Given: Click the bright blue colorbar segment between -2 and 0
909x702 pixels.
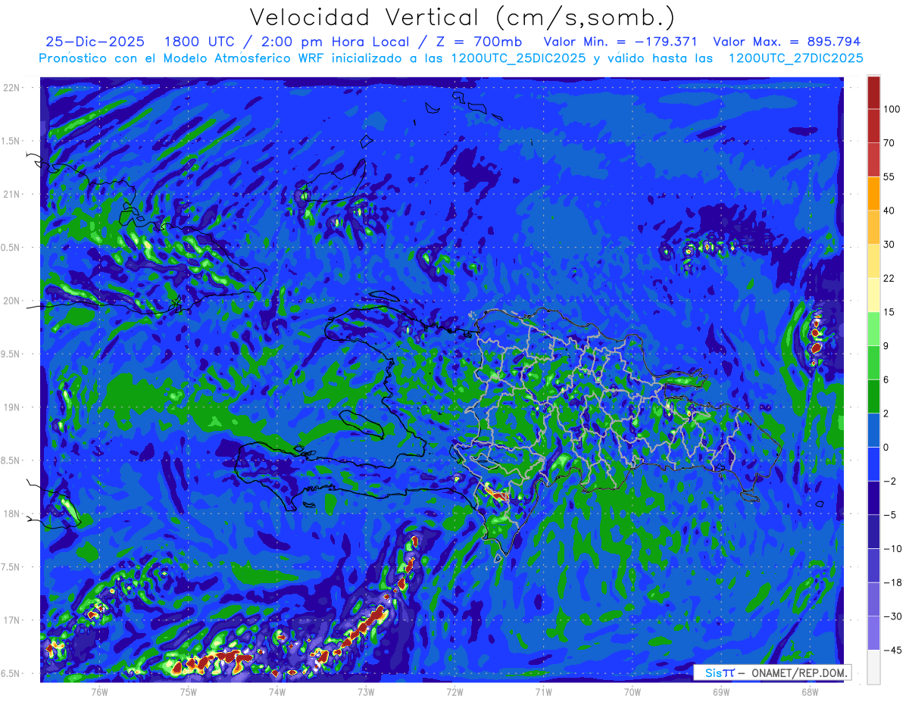Looking at the screenshot, I should [873, 463].
